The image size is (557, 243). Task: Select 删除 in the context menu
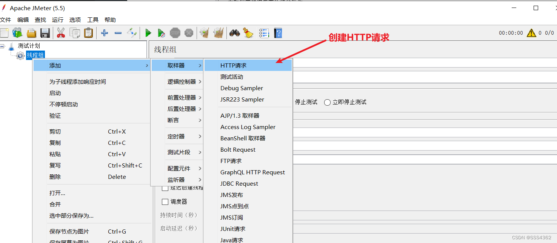(92, 177)
